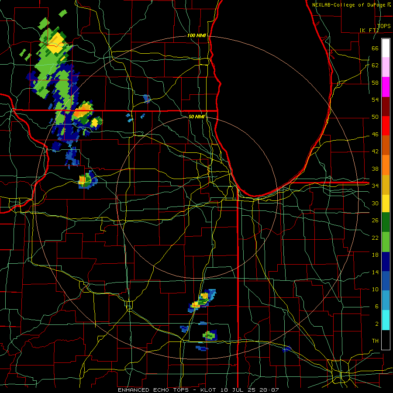Image resolution: width=393 pixels, height=393 pixels.
Task: Click the bright red legend swatch
Action: (x=386, y=126)
